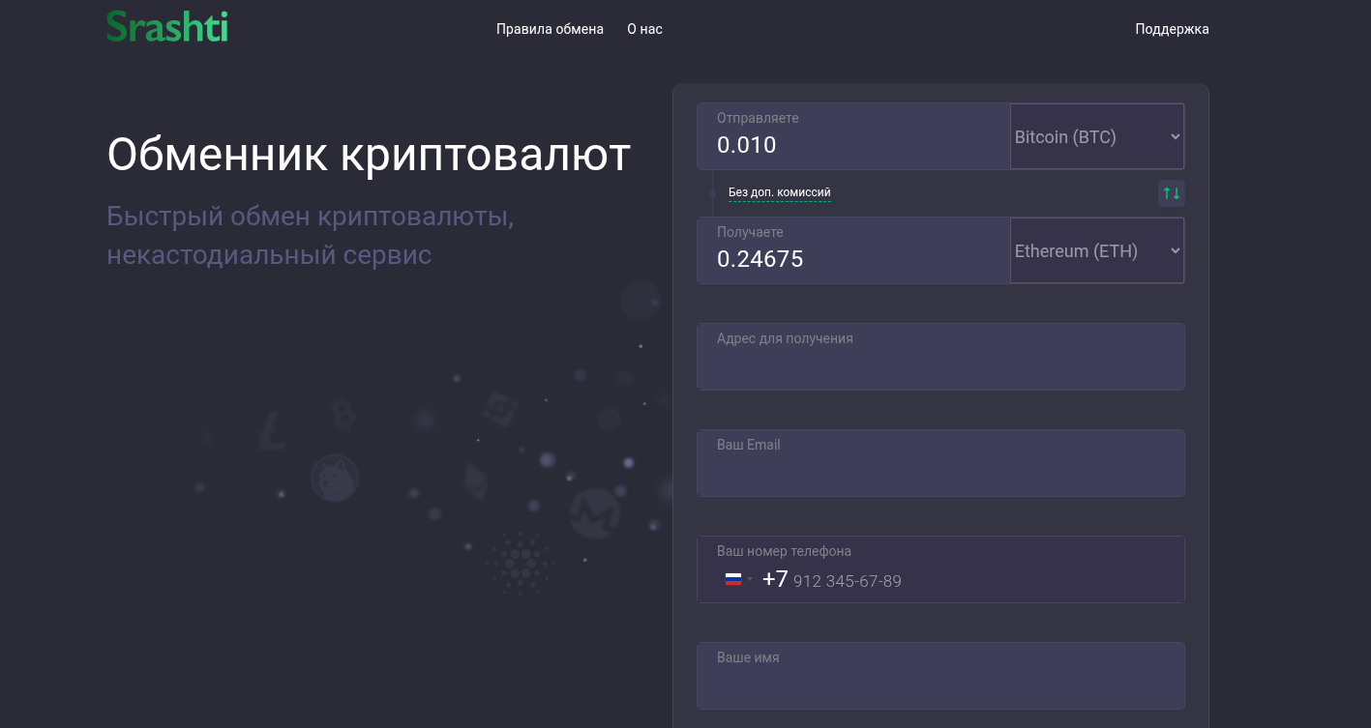
Task: Expand the phone country code selector arrow
Action: [750, 579]
